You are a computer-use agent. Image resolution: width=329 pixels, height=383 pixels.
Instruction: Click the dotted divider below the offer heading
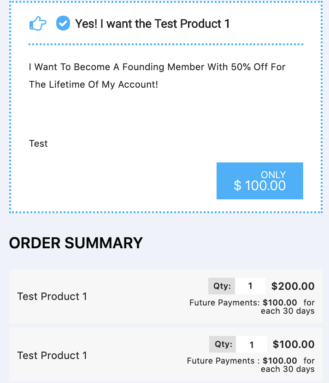[x=166, y=44]
